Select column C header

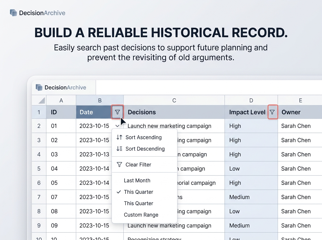174,100
